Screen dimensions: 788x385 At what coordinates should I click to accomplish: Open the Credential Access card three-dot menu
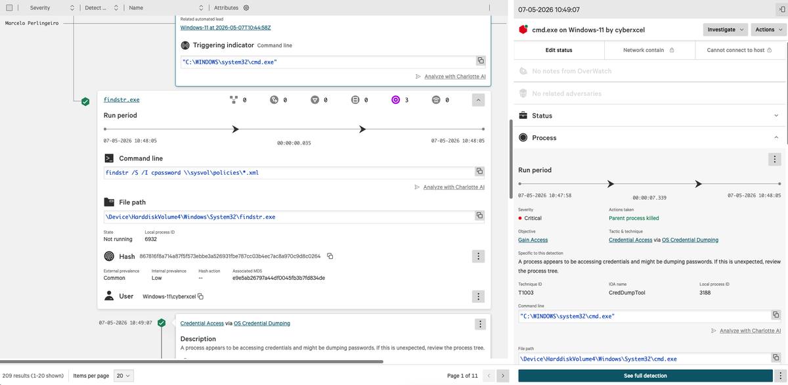tap(481, 324)
